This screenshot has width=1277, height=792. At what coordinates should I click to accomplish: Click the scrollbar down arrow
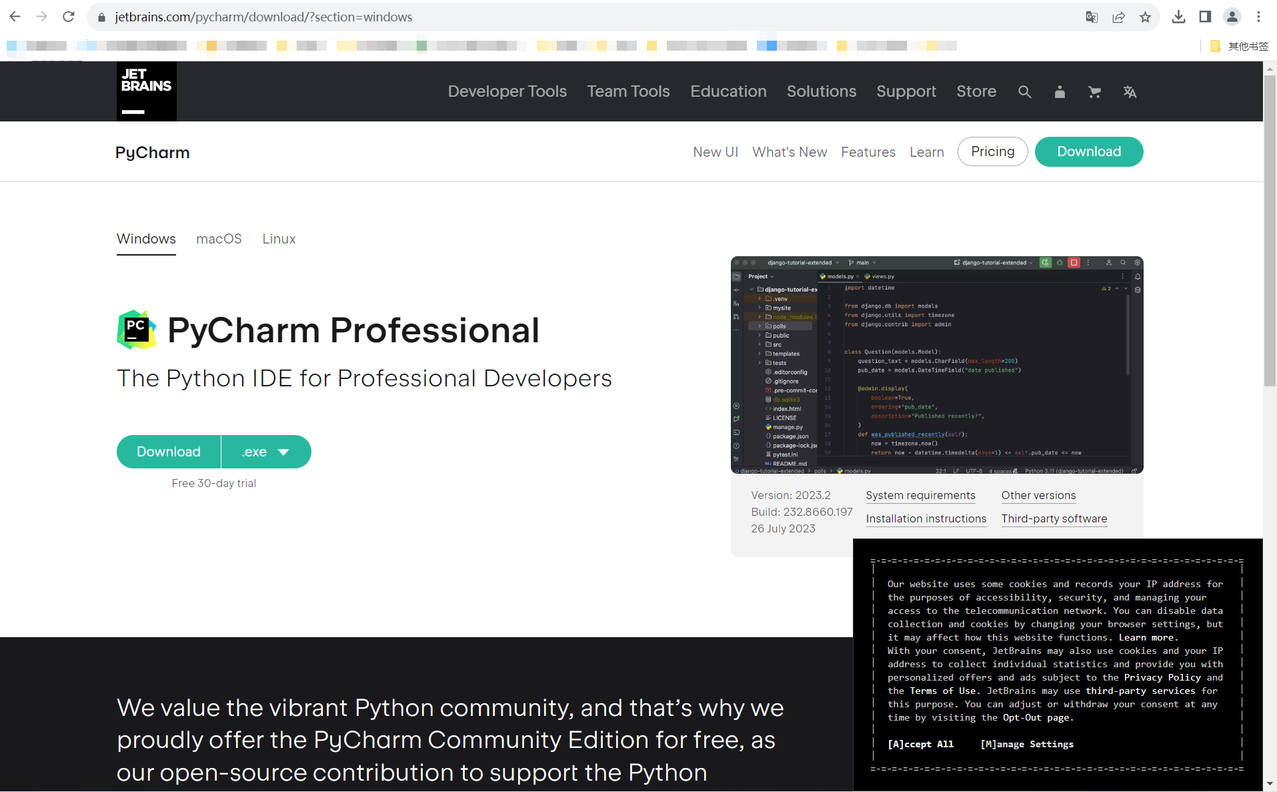[x=1270, y=784]
